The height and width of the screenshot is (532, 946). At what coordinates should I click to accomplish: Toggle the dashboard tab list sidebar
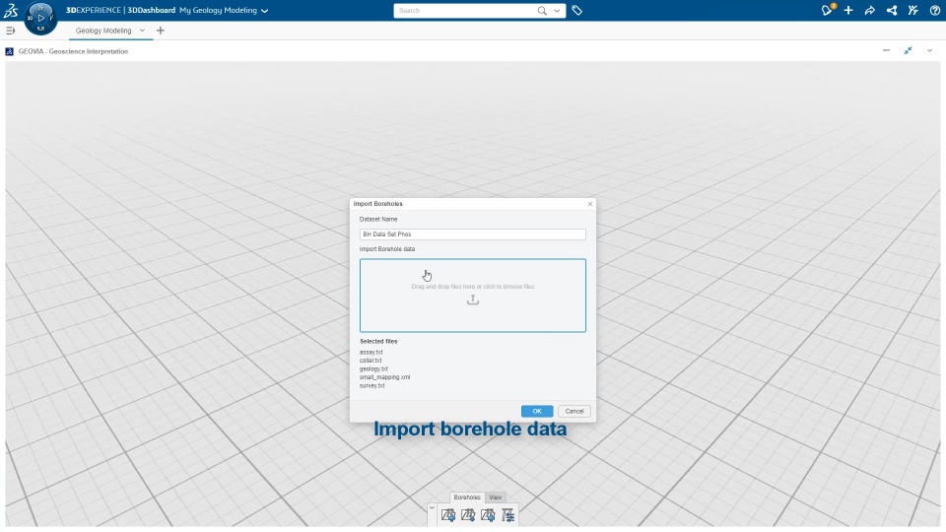(x=10, y=31)
